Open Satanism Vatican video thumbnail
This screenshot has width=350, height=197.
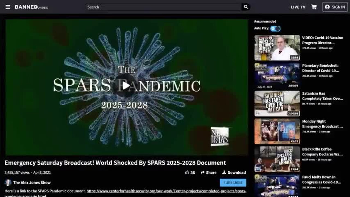[277, 103]
